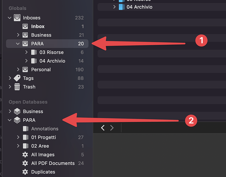This screenshot has height=177, width=226.
Task: Select the Duplicates smart group gear icon
Action: click(25, 172)
